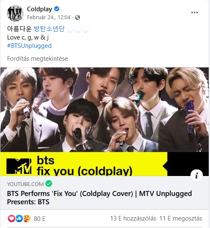210x228 pixels.
Task: Click the MTV logo in the video preview
Action: [19, 166]
